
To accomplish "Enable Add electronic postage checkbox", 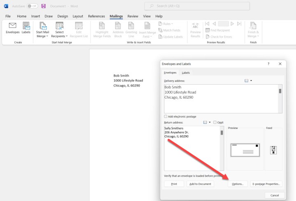I will click(166, 117).
